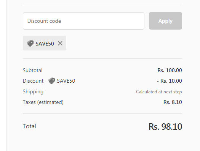Click the Subtotal label

point(32,70)
